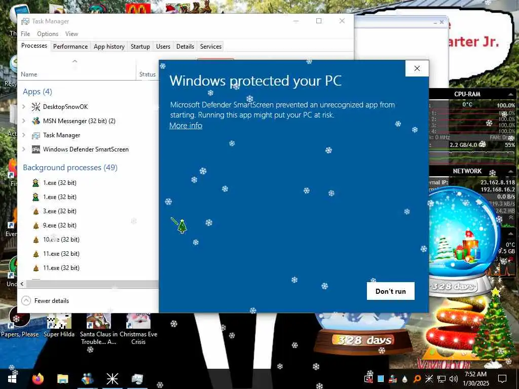Switch to DesktopSnowOK snowflake taskbar button
Image resolution: width=519 pixels, height=389 pixels.
pyautogui.click(x=112, y=379)
